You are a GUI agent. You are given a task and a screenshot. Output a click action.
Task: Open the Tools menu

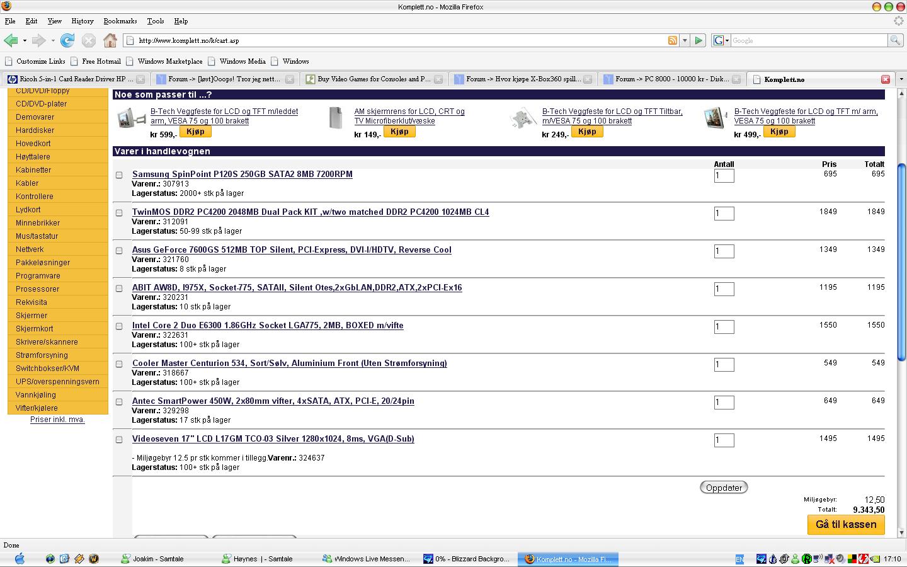pos(155,21)
